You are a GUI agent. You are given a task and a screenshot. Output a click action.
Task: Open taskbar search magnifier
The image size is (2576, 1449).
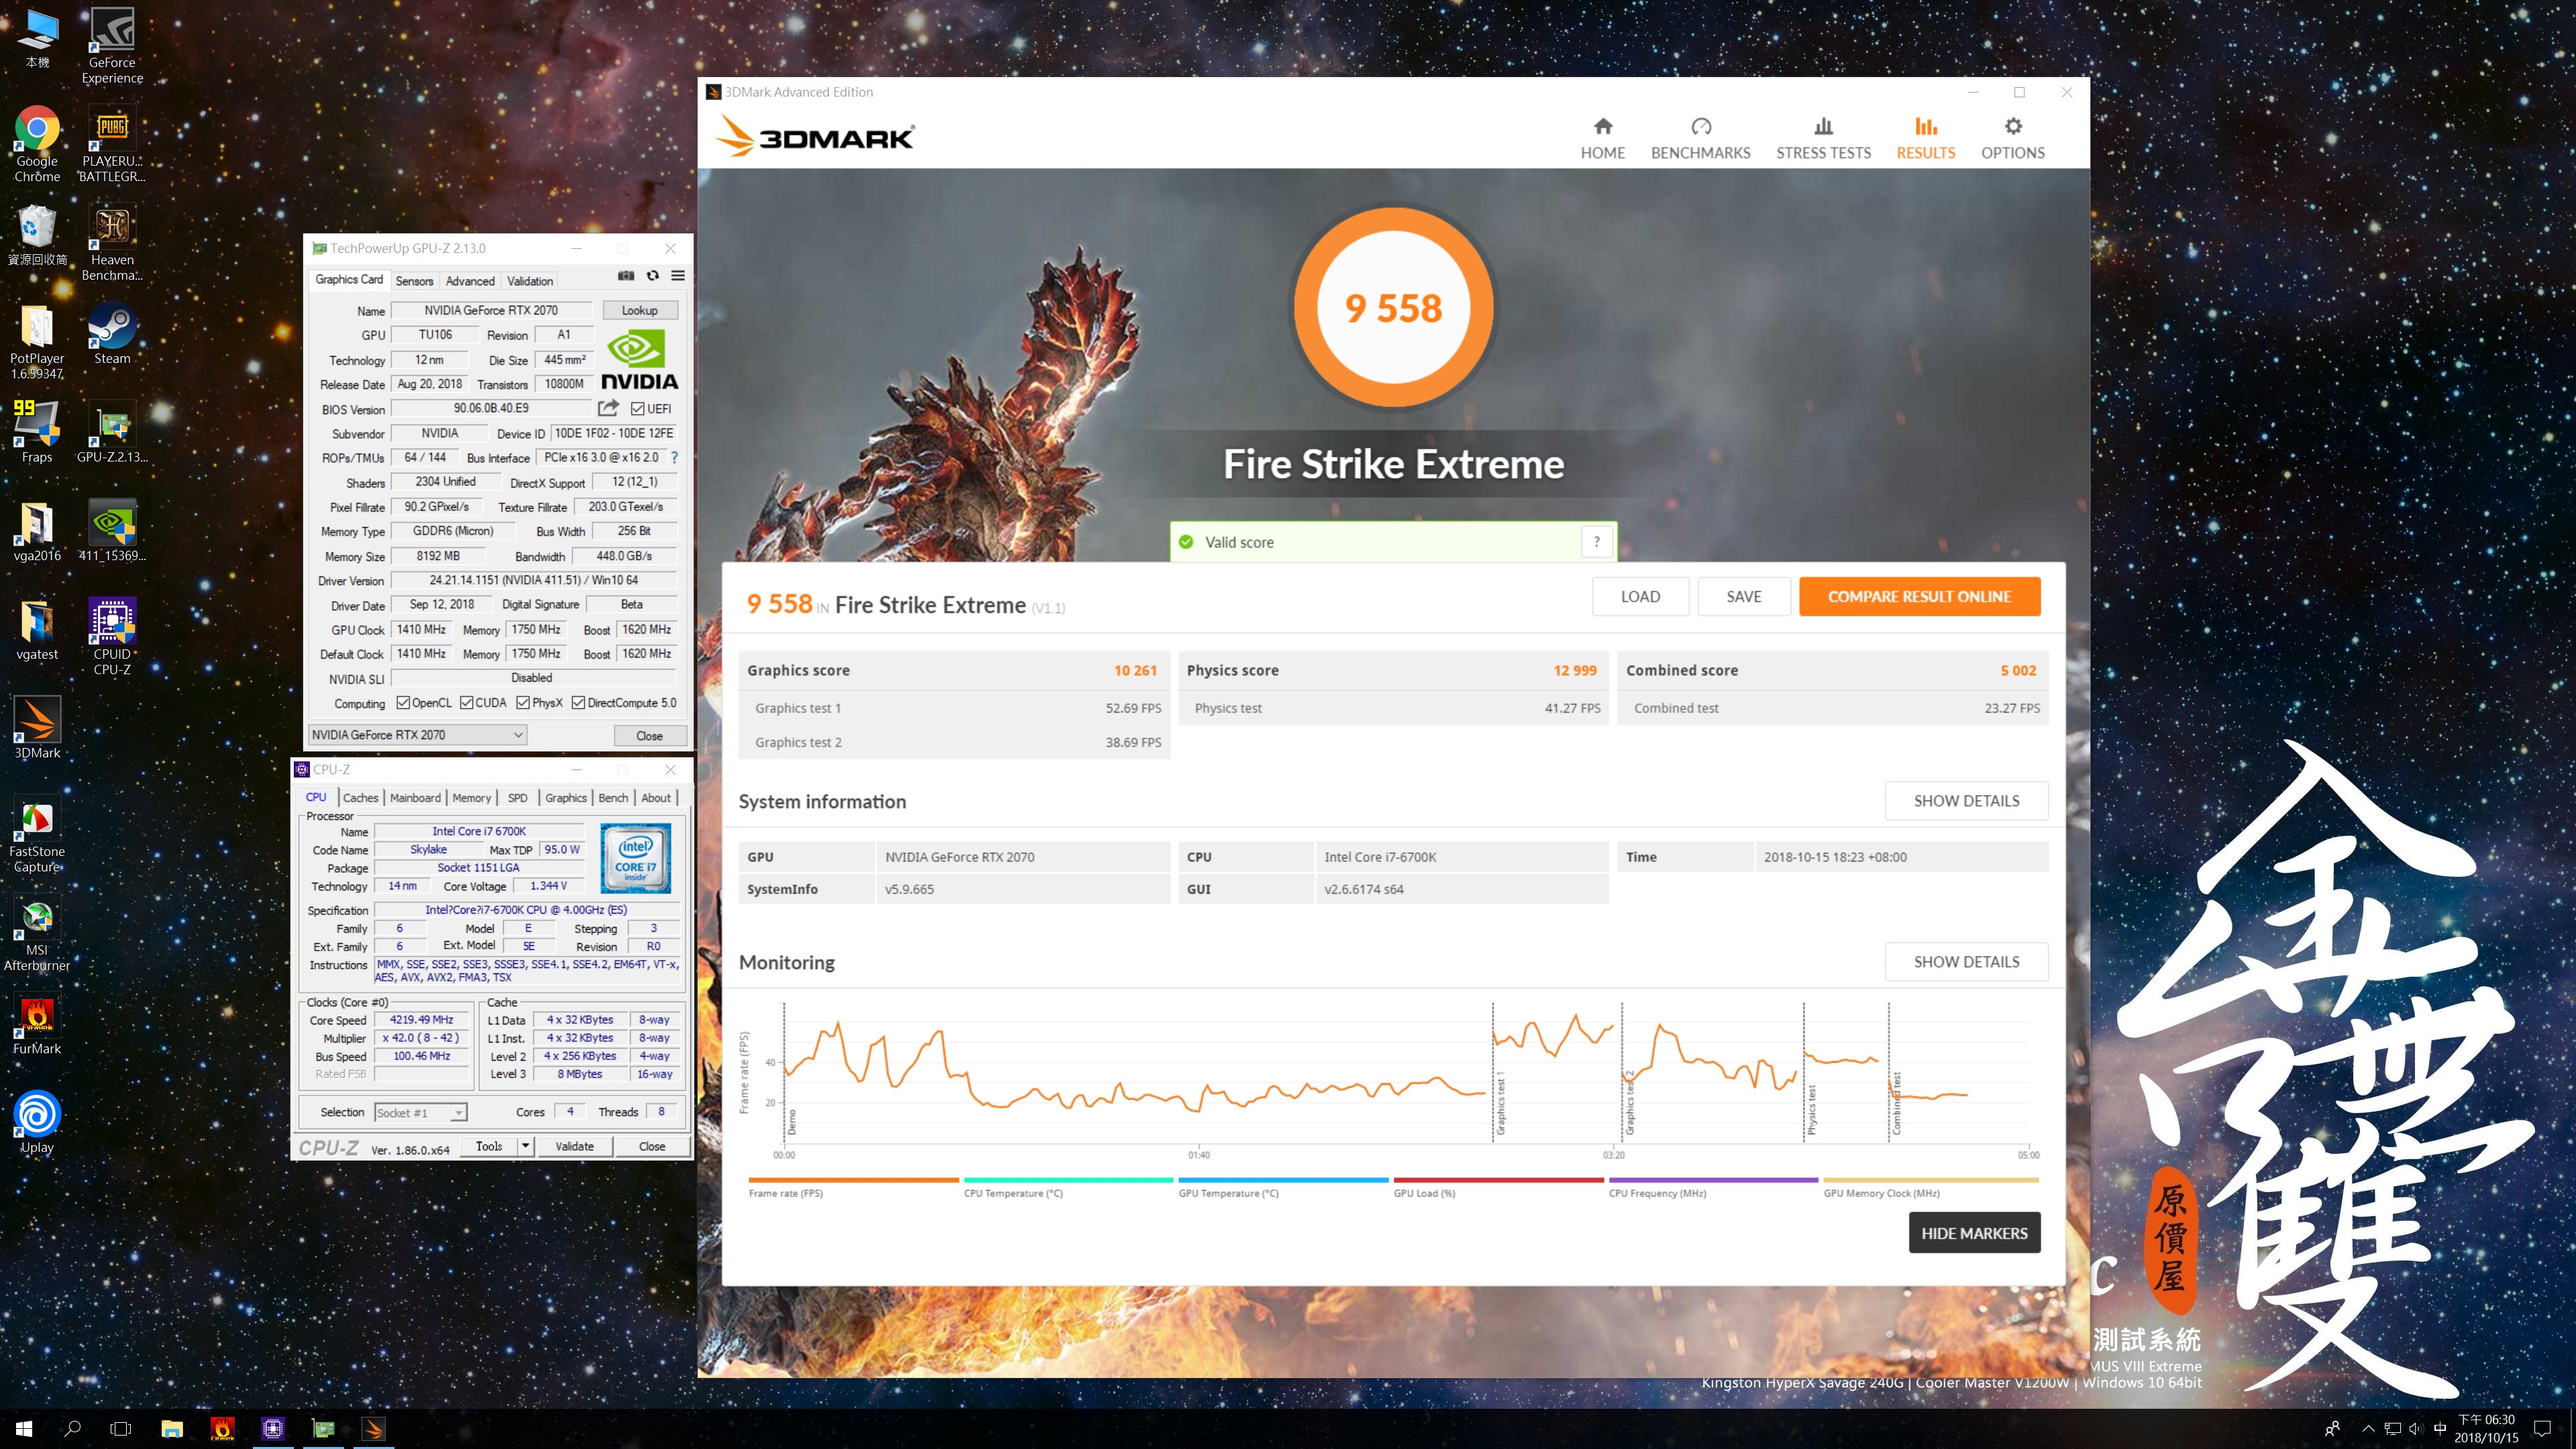point(72,1429)
